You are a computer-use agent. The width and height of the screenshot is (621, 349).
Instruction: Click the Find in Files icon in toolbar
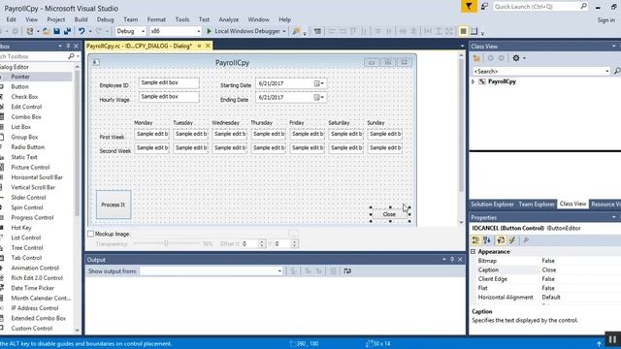coord(296,31)
